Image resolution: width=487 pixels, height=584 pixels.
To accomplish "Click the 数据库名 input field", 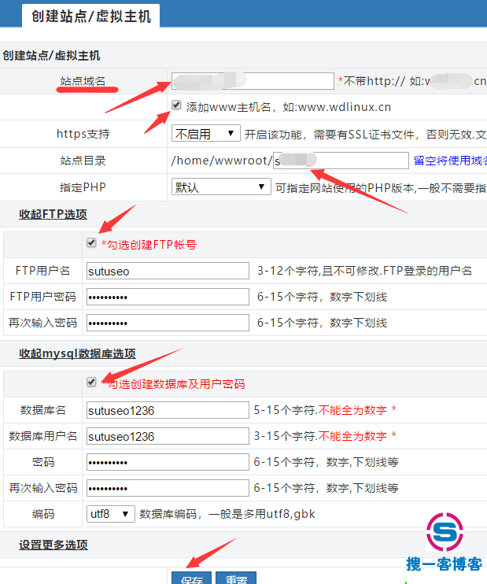I will [168, 410].
